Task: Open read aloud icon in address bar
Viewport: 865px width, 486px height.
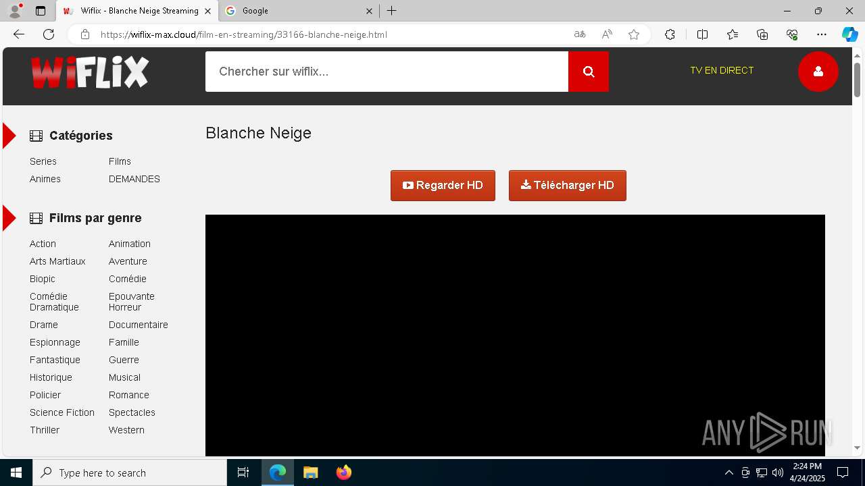Action: point(607,34)
